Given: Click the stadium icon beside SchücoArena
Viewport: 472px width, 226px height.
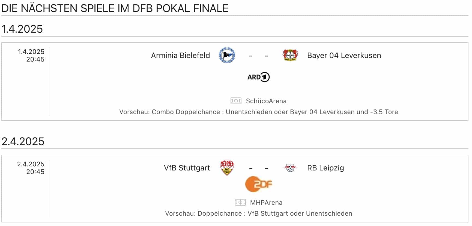Looking at the screenshot, I should point(236,101).
